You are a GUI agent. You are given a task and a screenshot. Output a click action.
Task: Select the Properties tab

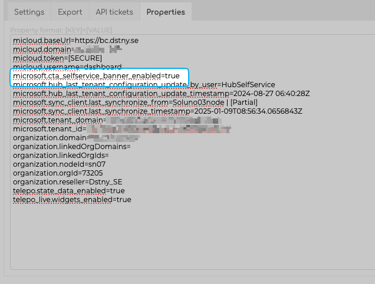[x=166, y=12]
